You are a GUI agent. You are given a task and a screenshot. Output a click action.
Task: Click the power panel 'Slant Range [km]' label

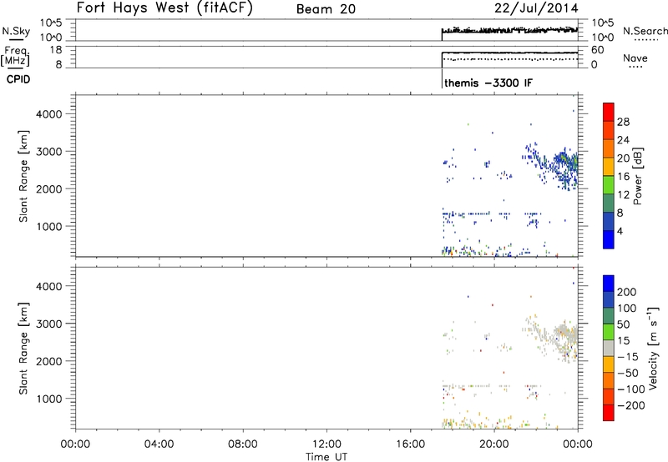point(23,176)
